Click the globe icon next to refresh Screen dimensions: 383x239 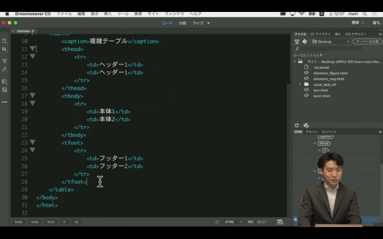pyautogui.click(x=306, y=125)
